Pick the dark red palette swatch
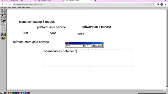The image size is (168, 94). point(9,93)
